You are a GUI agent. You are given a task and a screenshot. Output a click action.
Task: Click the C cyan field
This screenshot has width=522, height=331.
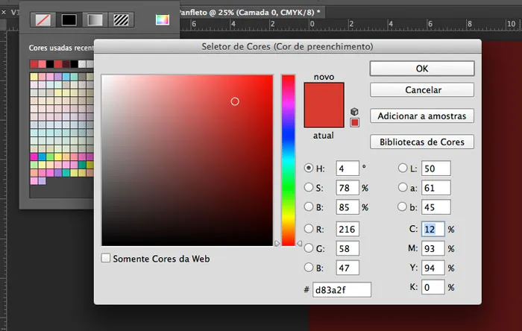pyautogui.click(x=433, y=229)
